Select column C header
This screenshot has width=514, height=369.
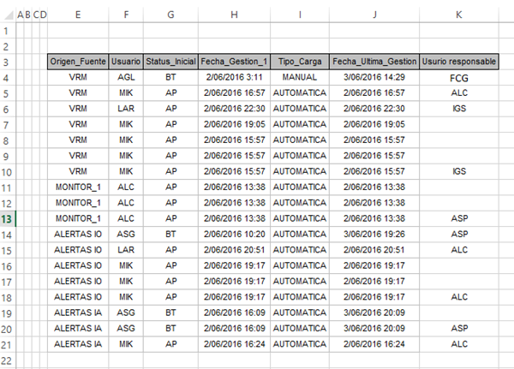36,15
